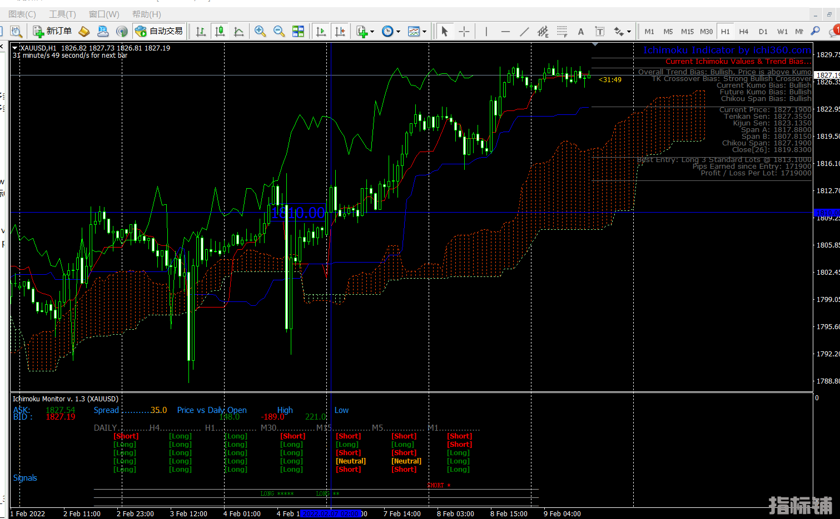This screenshot has width=840, height=519.
Task: Click the cloud virtual hosting icon
Action: (103, 31)
